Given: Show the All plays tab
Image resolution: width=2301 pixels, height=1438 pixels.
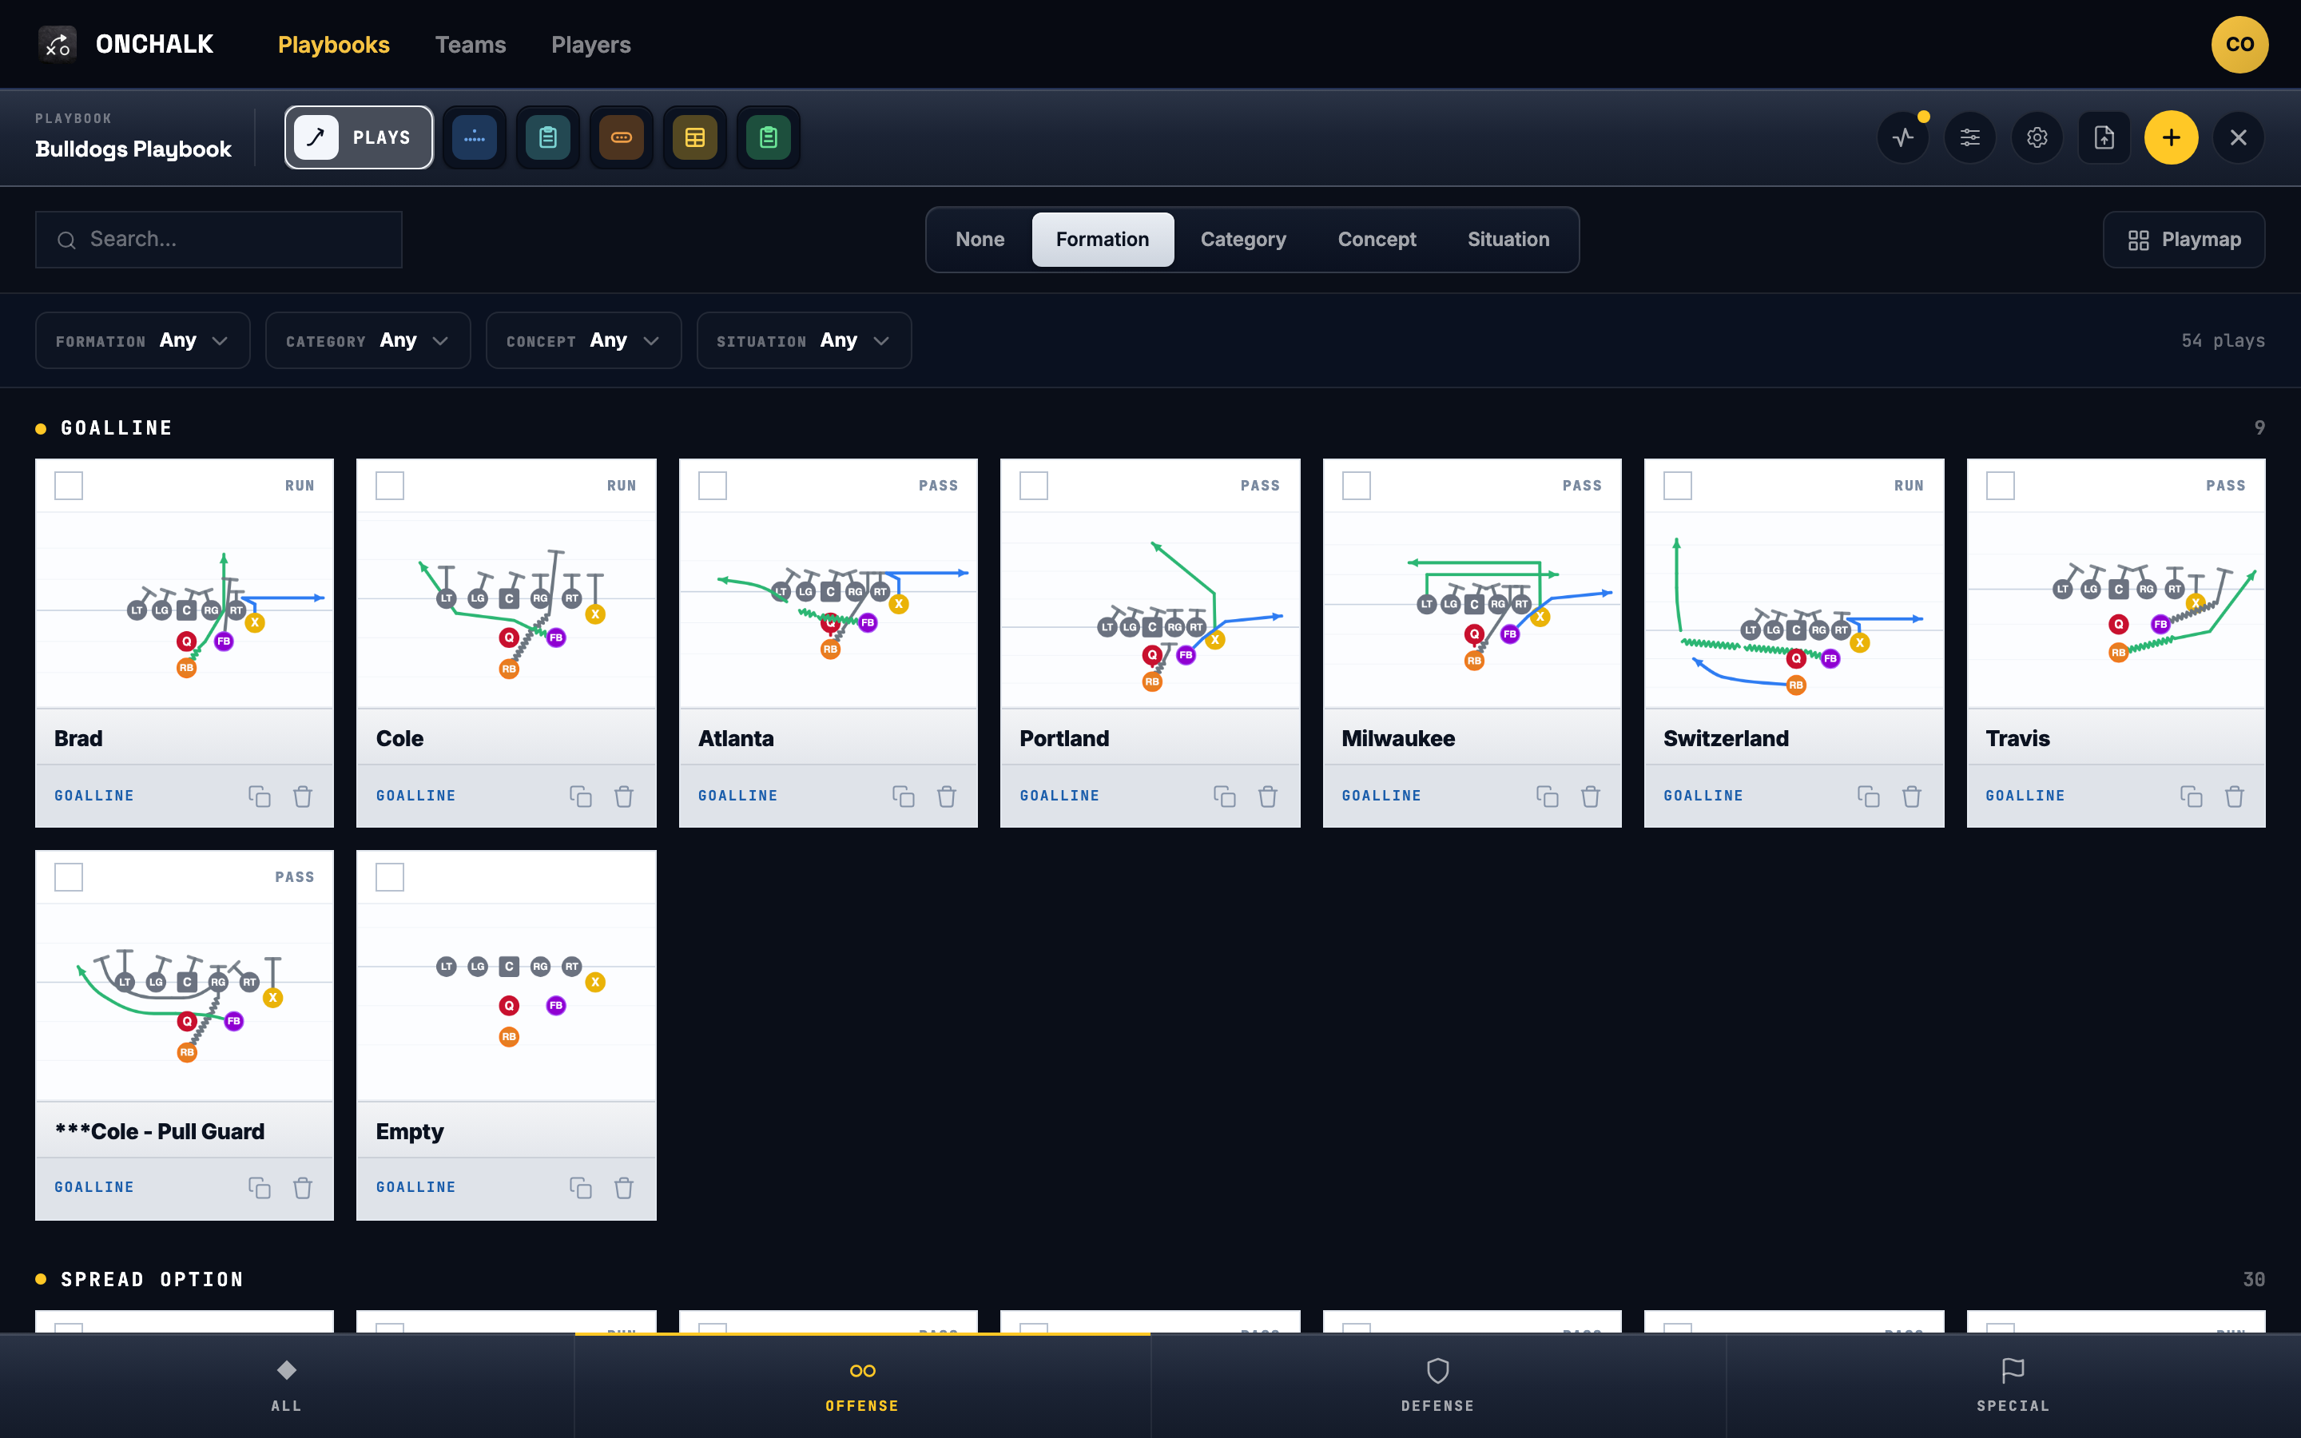Looking at the screenshot, I should 286,1386.
